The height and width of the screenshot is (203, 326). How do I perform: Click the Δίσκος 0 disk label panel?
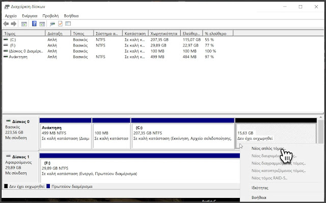[x=20, y=134]
